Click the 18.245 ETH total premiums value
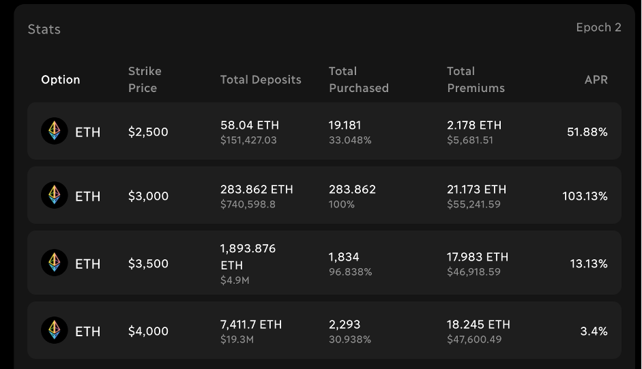The image size is (642, 369). [478, 325]
